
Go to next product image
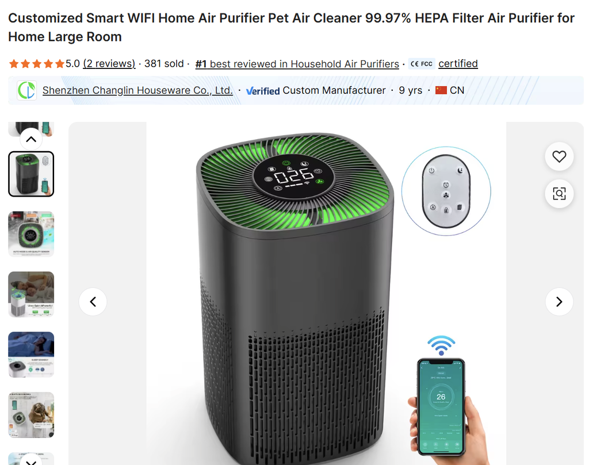click(x=559, y=302)
